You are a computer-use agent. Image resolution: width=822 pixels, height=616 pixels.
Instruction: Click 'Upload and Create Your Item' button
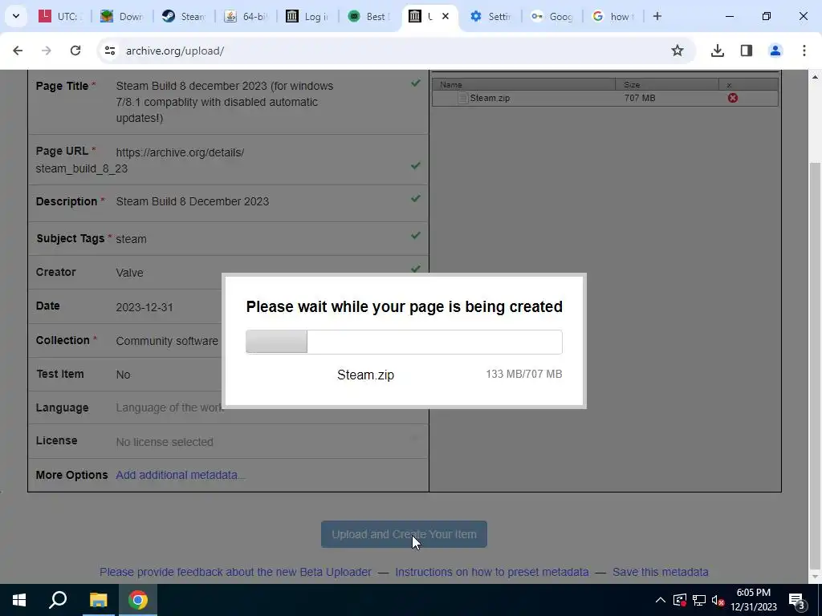pos(404,534)
